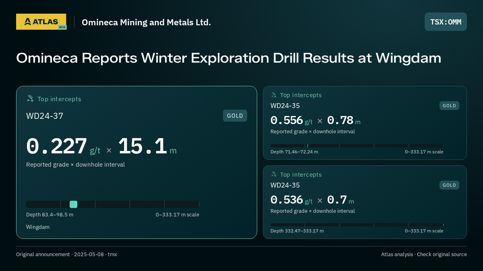The height and width of the screenshot is (271, 483).
Task: Click the Depth 71.46–72.24 m label
Action: point(294,152)
